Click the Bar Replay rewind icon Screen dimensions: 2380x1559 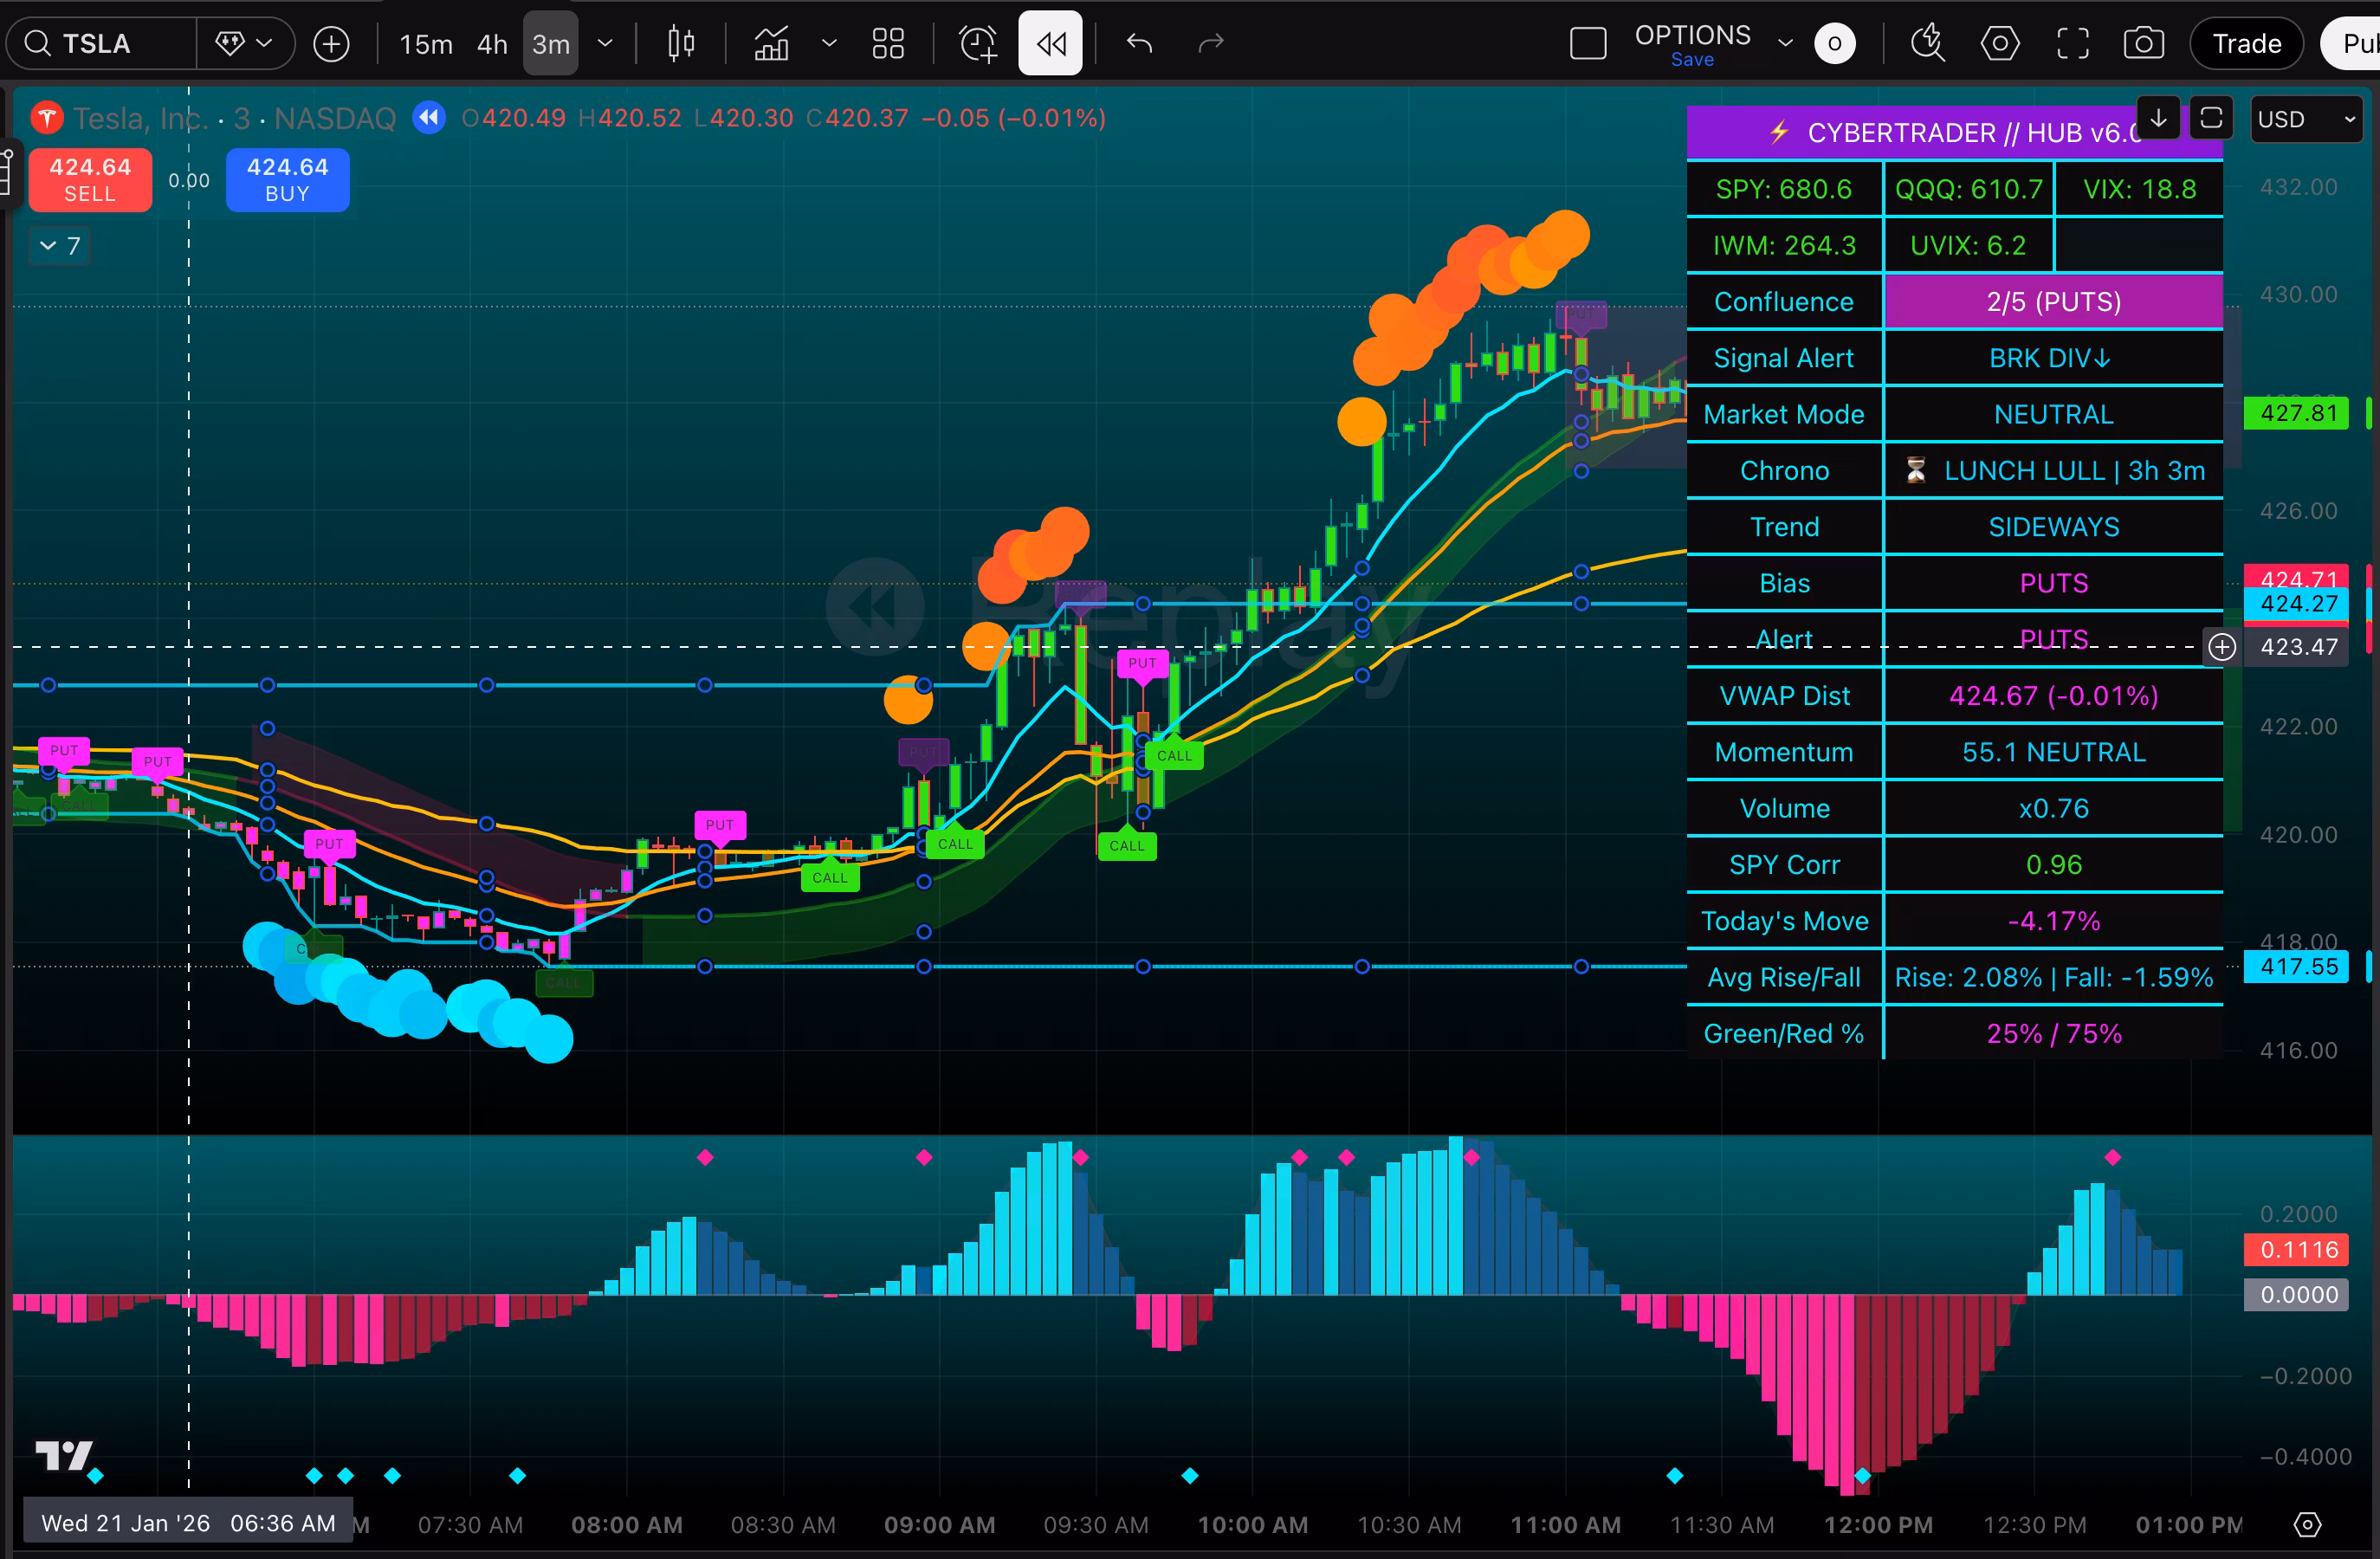coord(1050,44)
